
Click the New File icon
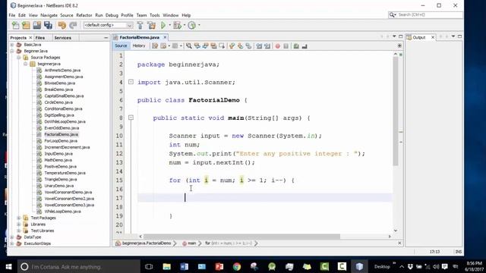15,25
